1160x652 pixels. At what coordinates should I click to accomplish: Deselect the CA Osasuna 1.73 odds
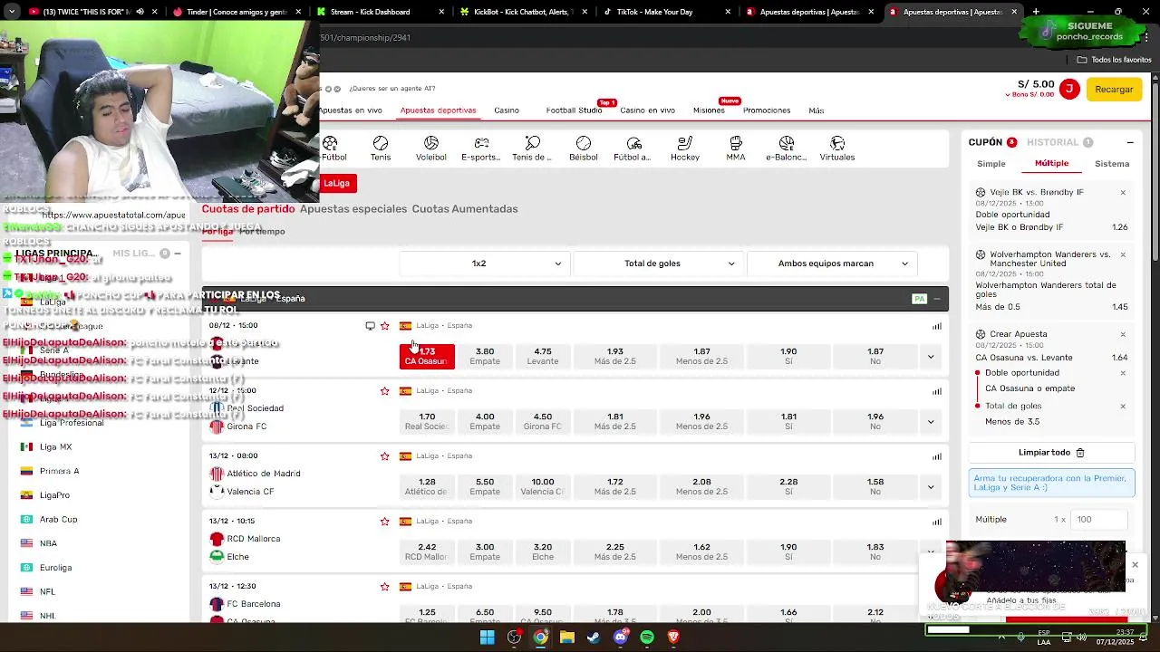(427, 356)
